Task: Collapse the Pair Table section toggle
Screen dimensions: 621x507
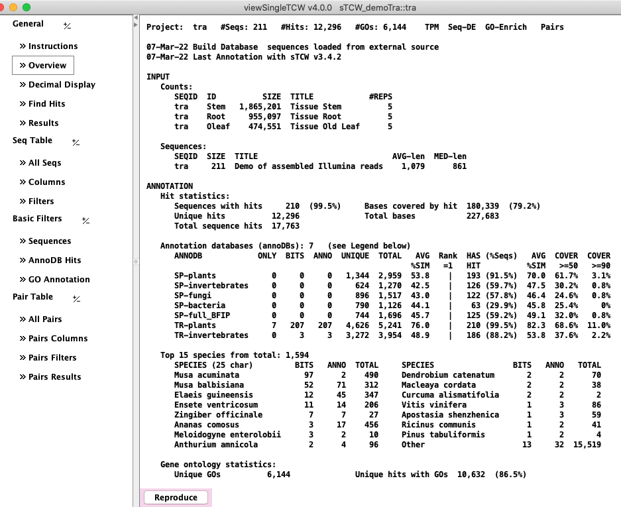Action: pos(76,298)
